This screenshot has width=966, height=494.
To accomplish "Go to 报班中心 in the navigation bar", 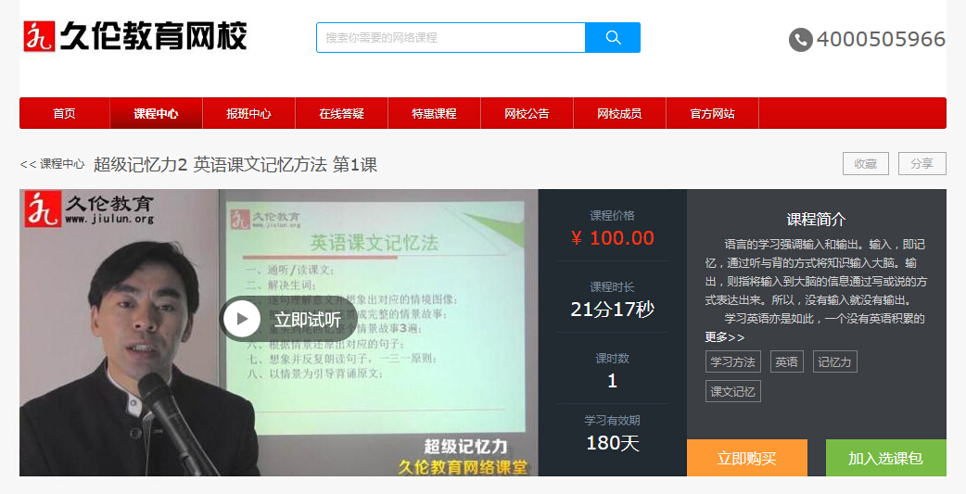I will pos(248,114).
